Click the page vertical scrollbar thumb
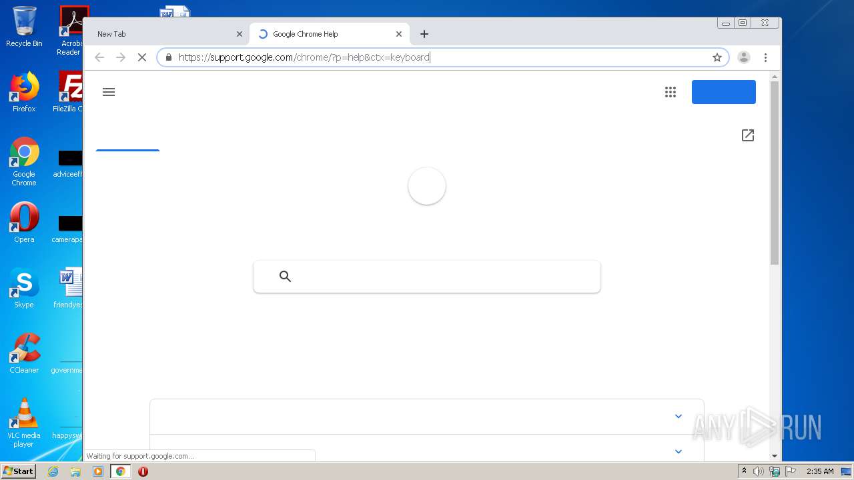This screenshot has height=480, width=854. (774, 173)
